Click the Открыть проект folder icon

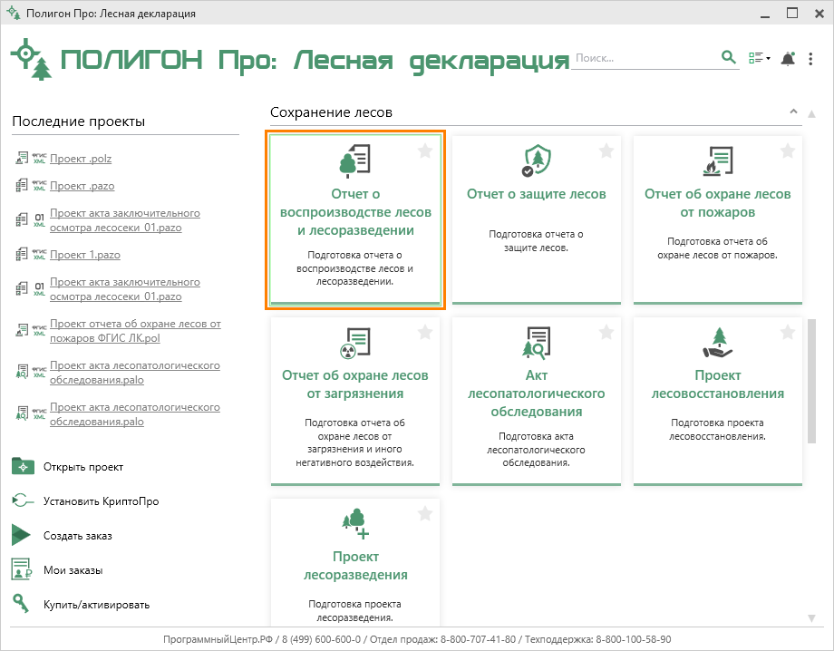click(x=23, y=466)
